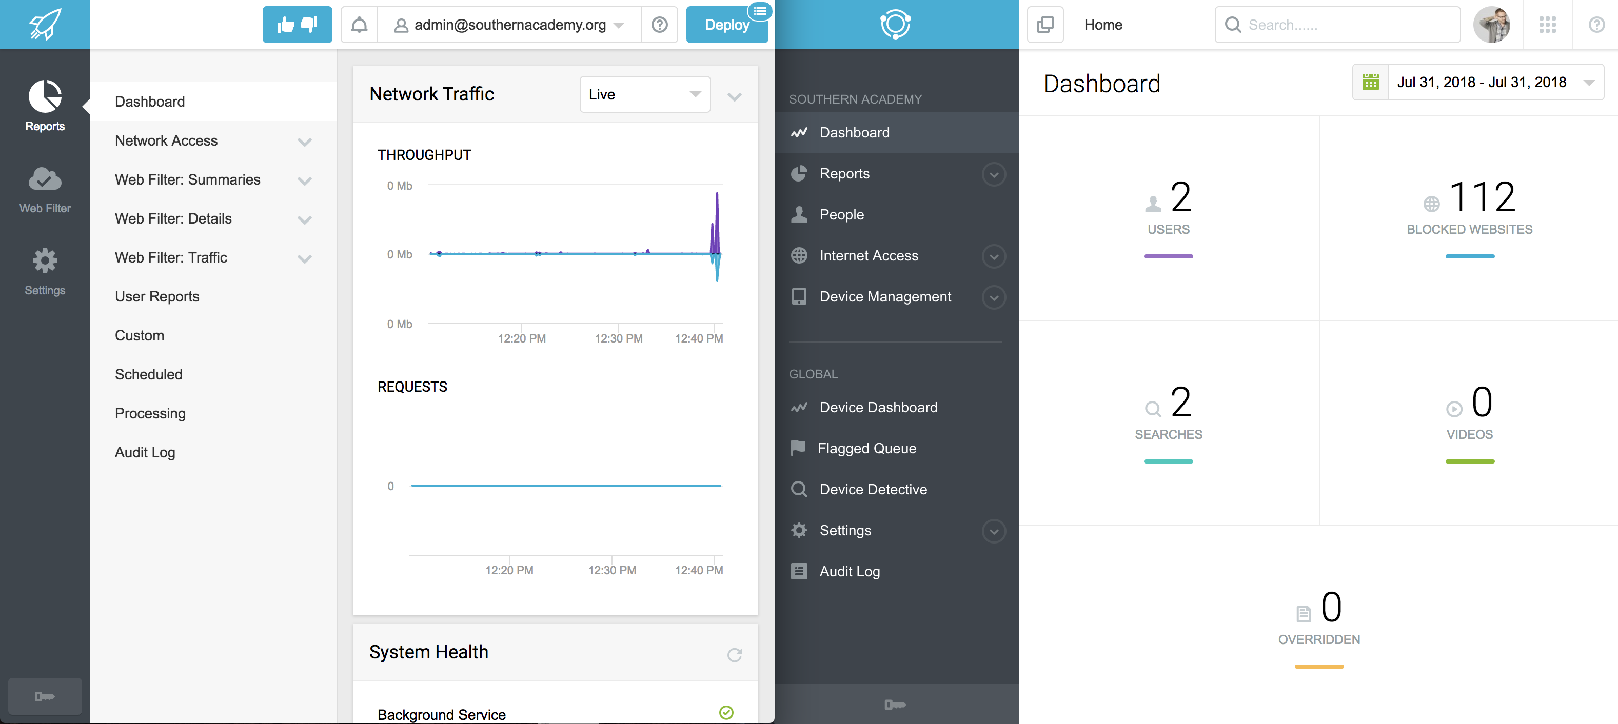The image size is (1618, 724).
Task: Expand Device Management submenu
Action: click(994, 297)
